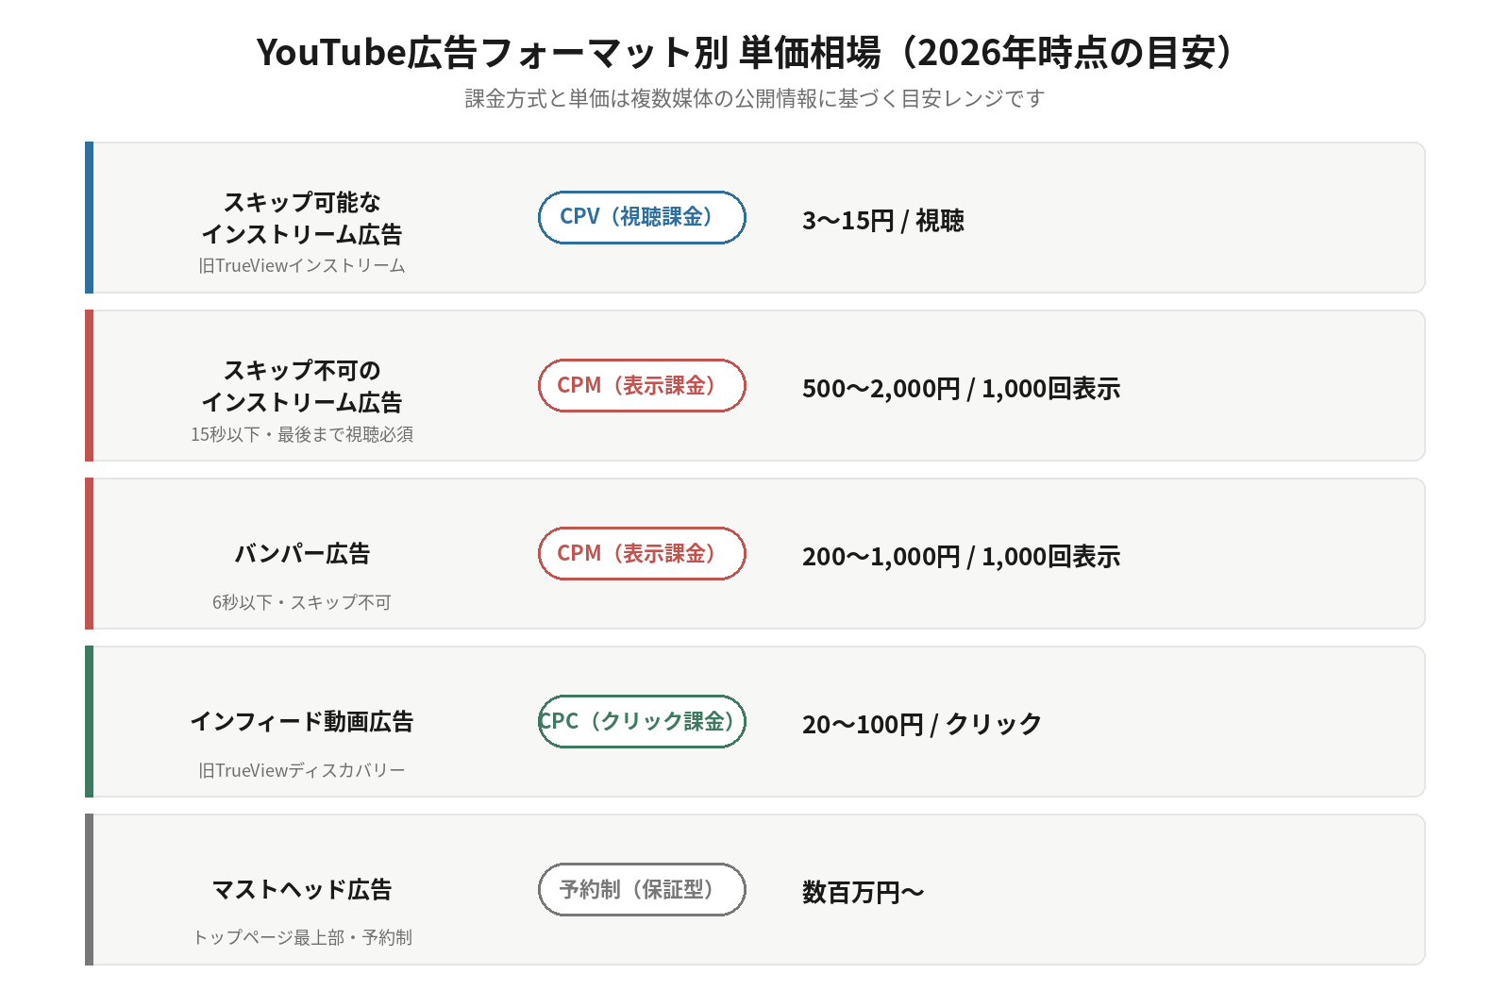Click the CPV（視聴課金） badge

coord(642,217)
